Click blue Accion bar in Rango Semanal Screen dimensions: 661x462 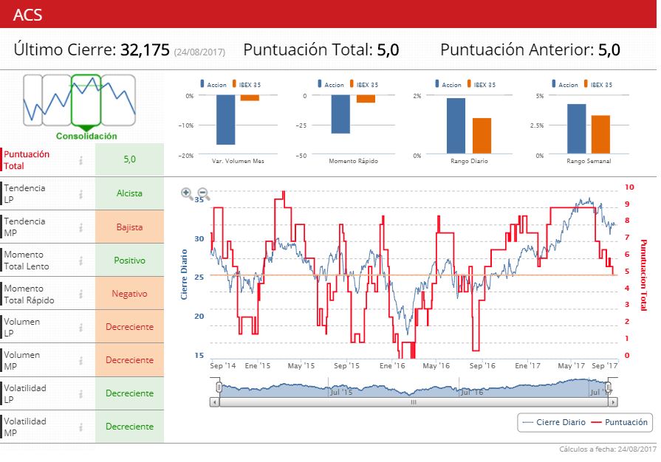pyautogui.click(x=576, y=128)
